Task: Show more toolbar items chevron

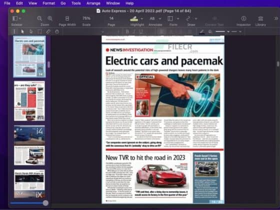Action: click(x=276, y=18)
